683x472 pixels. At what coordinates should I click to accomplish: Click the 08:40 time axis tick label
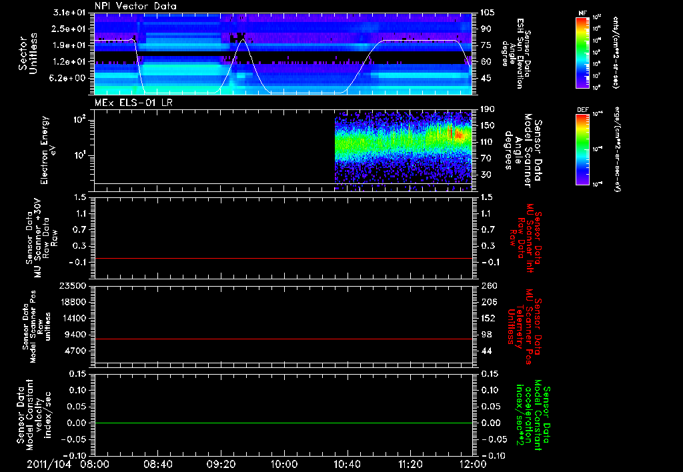(x=157, y=464)
